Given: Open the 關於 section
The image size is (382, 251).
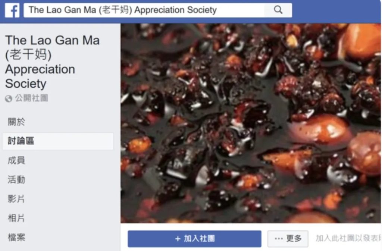Looking at the screenshot, I should pos(16,122).
